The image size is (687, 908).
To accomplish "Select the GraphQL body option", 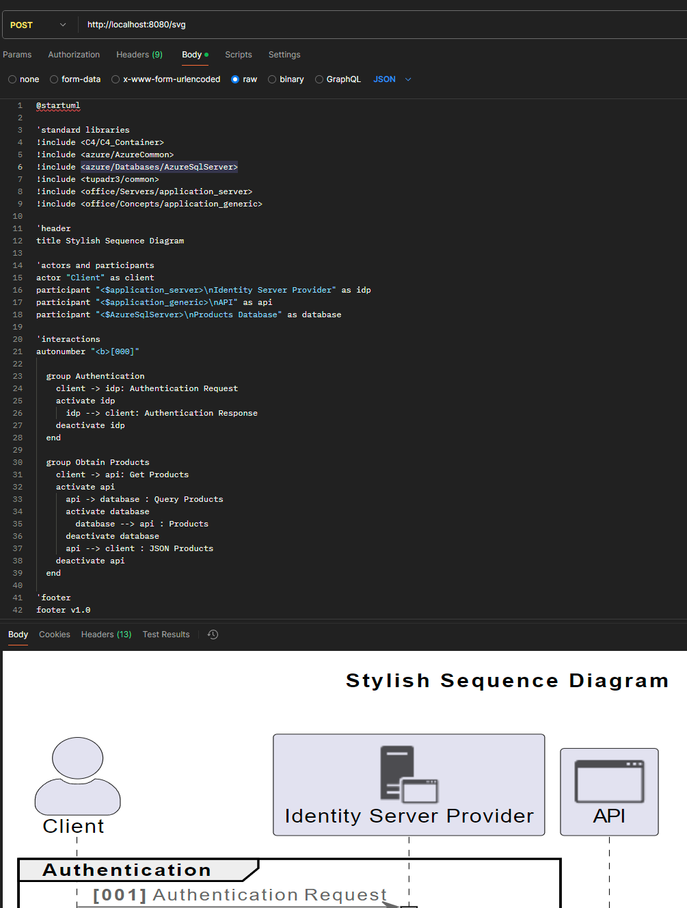I will pos(338,79).
